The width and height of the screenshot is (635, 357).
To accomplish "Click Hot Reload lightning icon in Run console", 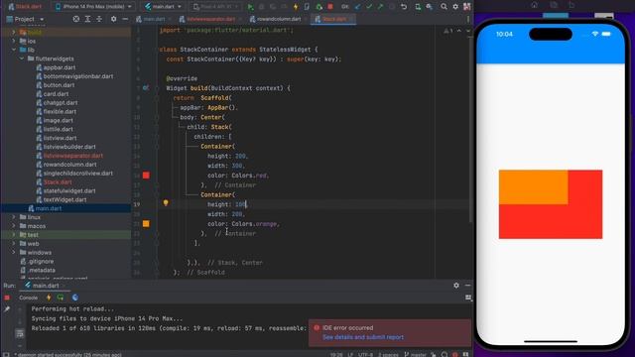I will (x=49, y=297).
